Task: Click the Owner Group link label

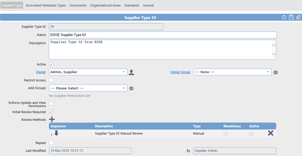Action: (x=180, y=72)
